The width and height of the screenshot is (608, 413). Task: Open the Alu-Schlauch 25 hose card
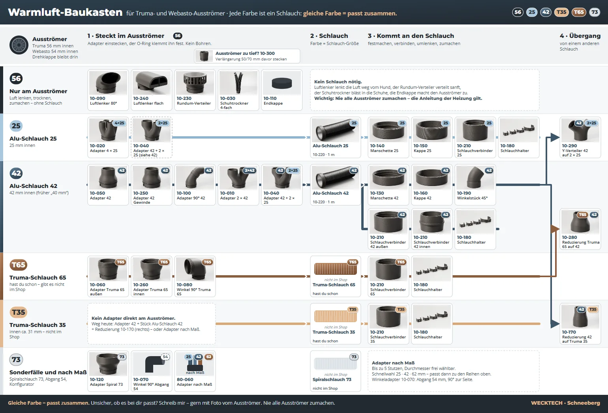point(336,137)
